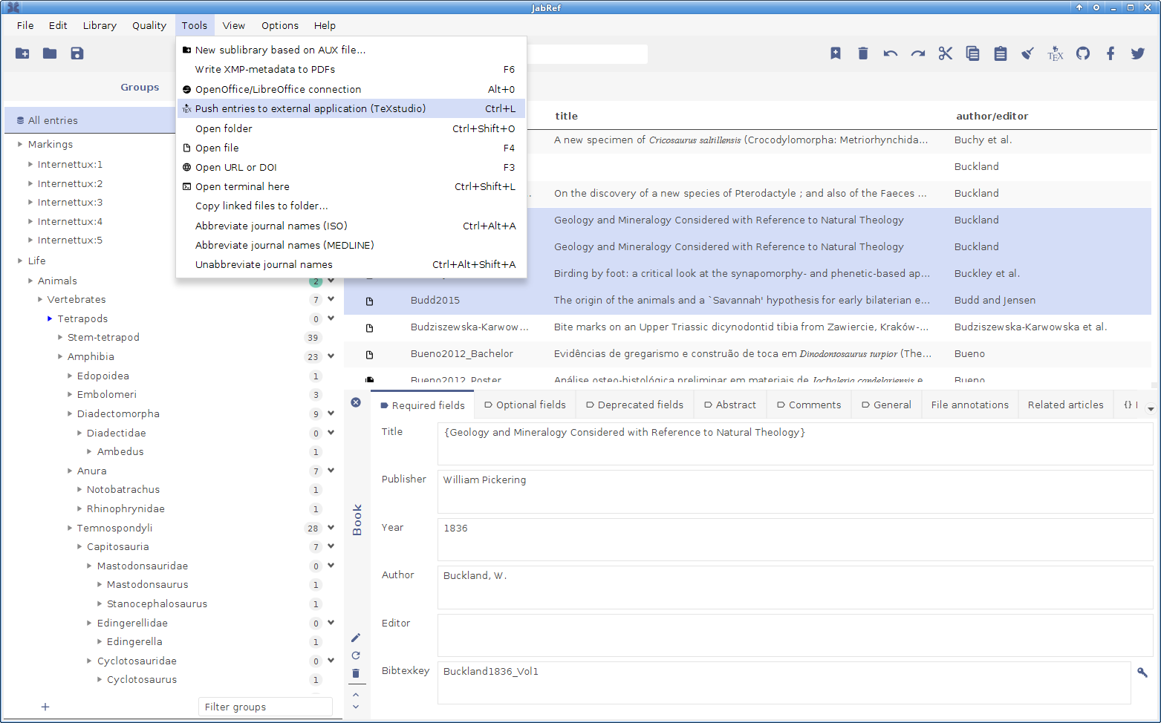The width and height of the screenshot is (1161, 723).
Task: Click the undo arrow icon
Action: pos(891,53)
